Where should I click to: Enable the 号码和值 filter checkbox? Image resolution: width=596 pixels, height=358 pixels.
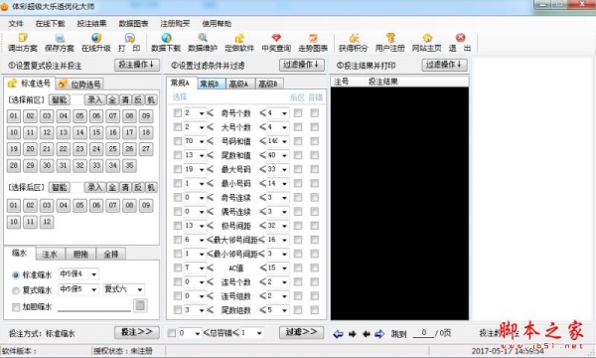178,141
